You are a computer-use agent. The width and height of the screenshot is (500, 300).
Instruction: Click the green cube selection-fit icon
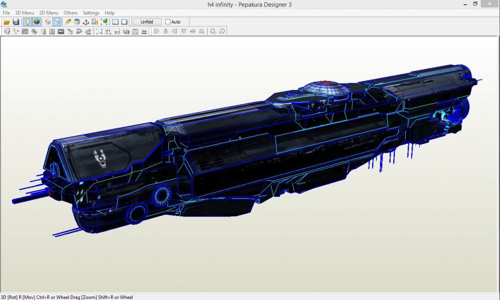click(x=104, y=21)
